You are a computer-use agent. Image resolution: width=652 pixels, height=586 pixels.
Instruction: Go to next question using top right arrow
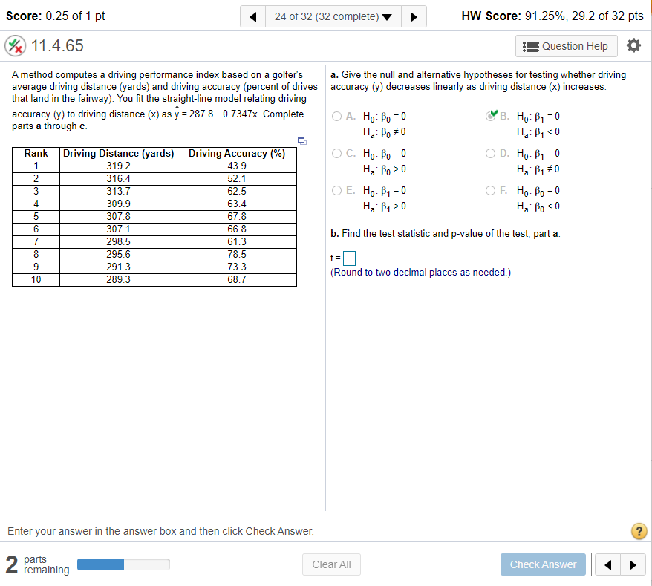[x=414, y=16]
